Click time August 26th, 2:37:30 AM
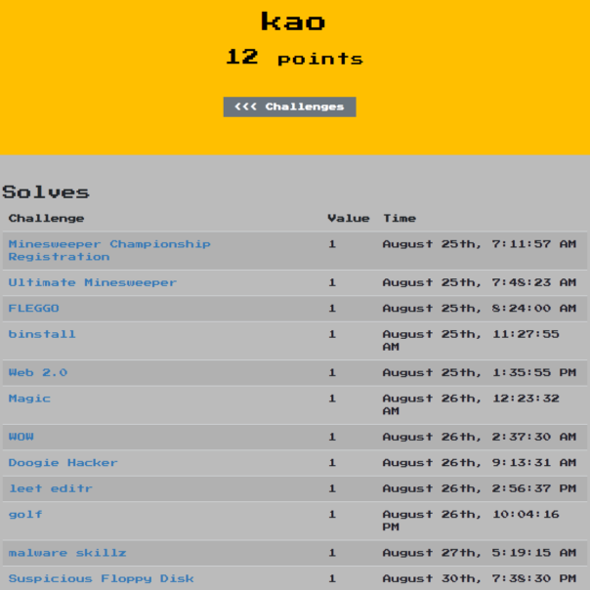Screen dimensions: 590x590 [x=480, y=437]
